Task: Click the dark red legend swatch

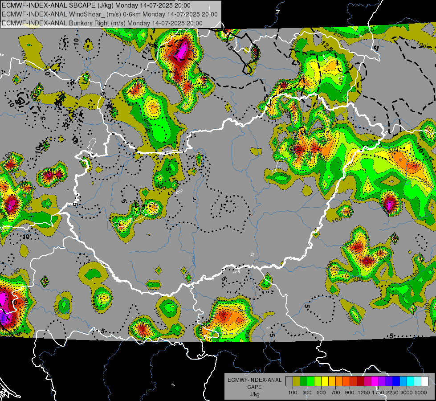Action: pos(361,381)
